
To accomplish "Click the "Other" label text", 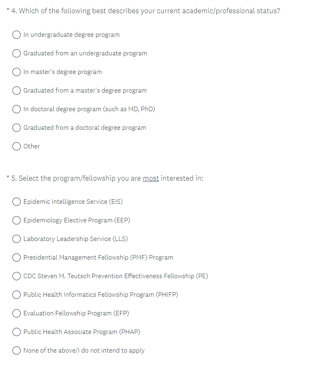I will (x=32, y=146).
